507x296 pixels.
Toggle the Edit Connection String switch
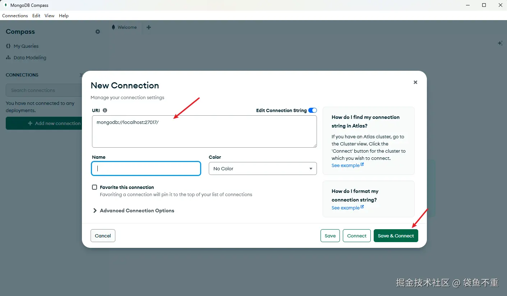coord(313,110)
